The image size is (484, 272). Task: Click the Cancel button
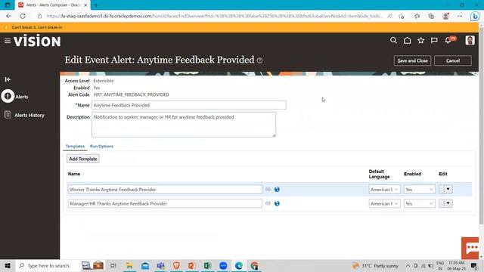click(x=453, y=60)
